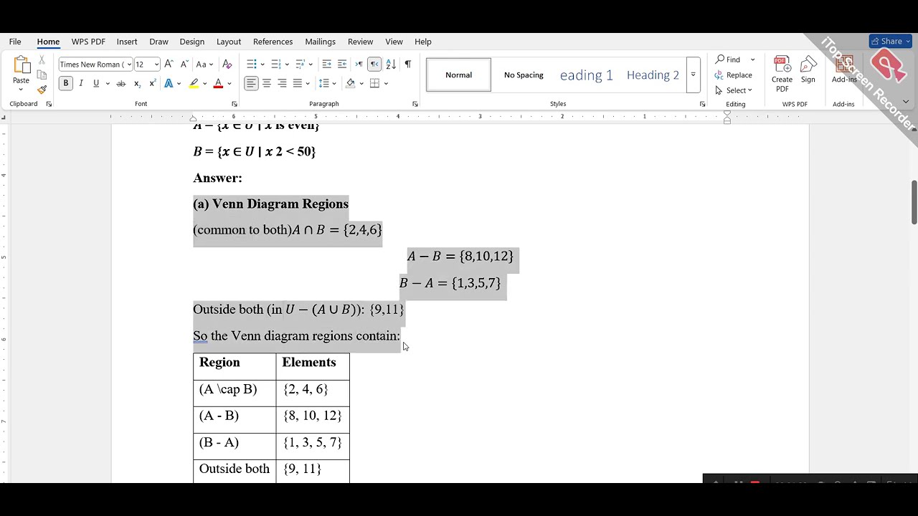This screenshot has height=516, width=918.
Task: Open the File menu
Action: tap(15, 42)
